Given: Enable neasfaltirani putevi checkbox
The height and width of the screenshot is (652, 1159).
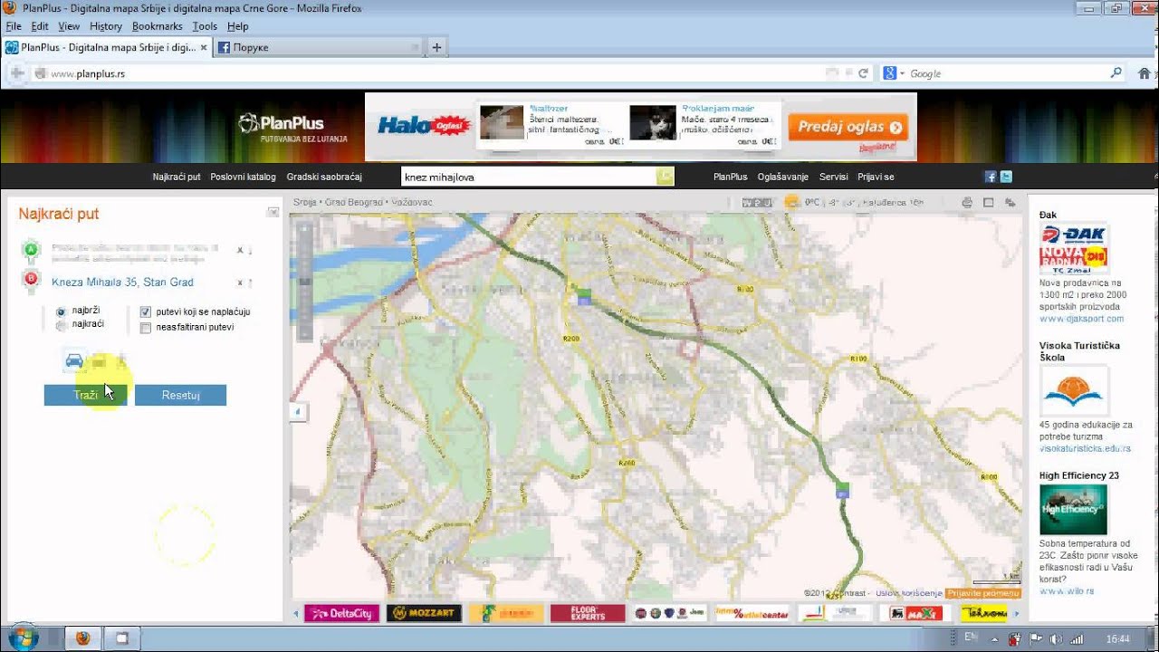Looking at the screenshot, I should click(146, 328).
